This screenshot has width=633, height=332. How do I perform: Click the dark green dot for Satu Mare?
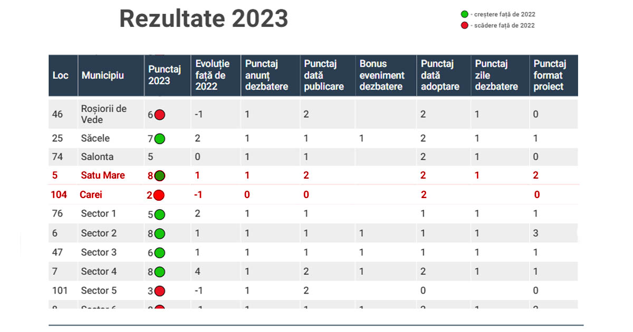coord(159,176)
